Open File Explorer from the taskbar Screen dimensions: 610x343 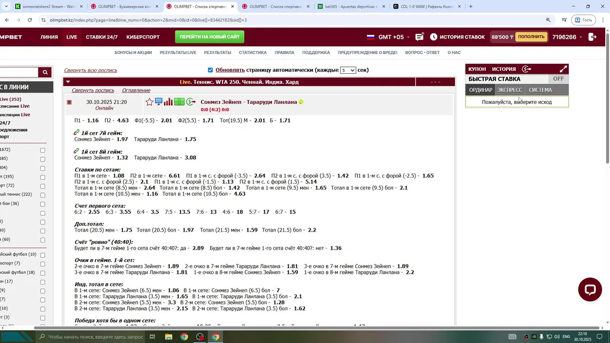point(168,337)
